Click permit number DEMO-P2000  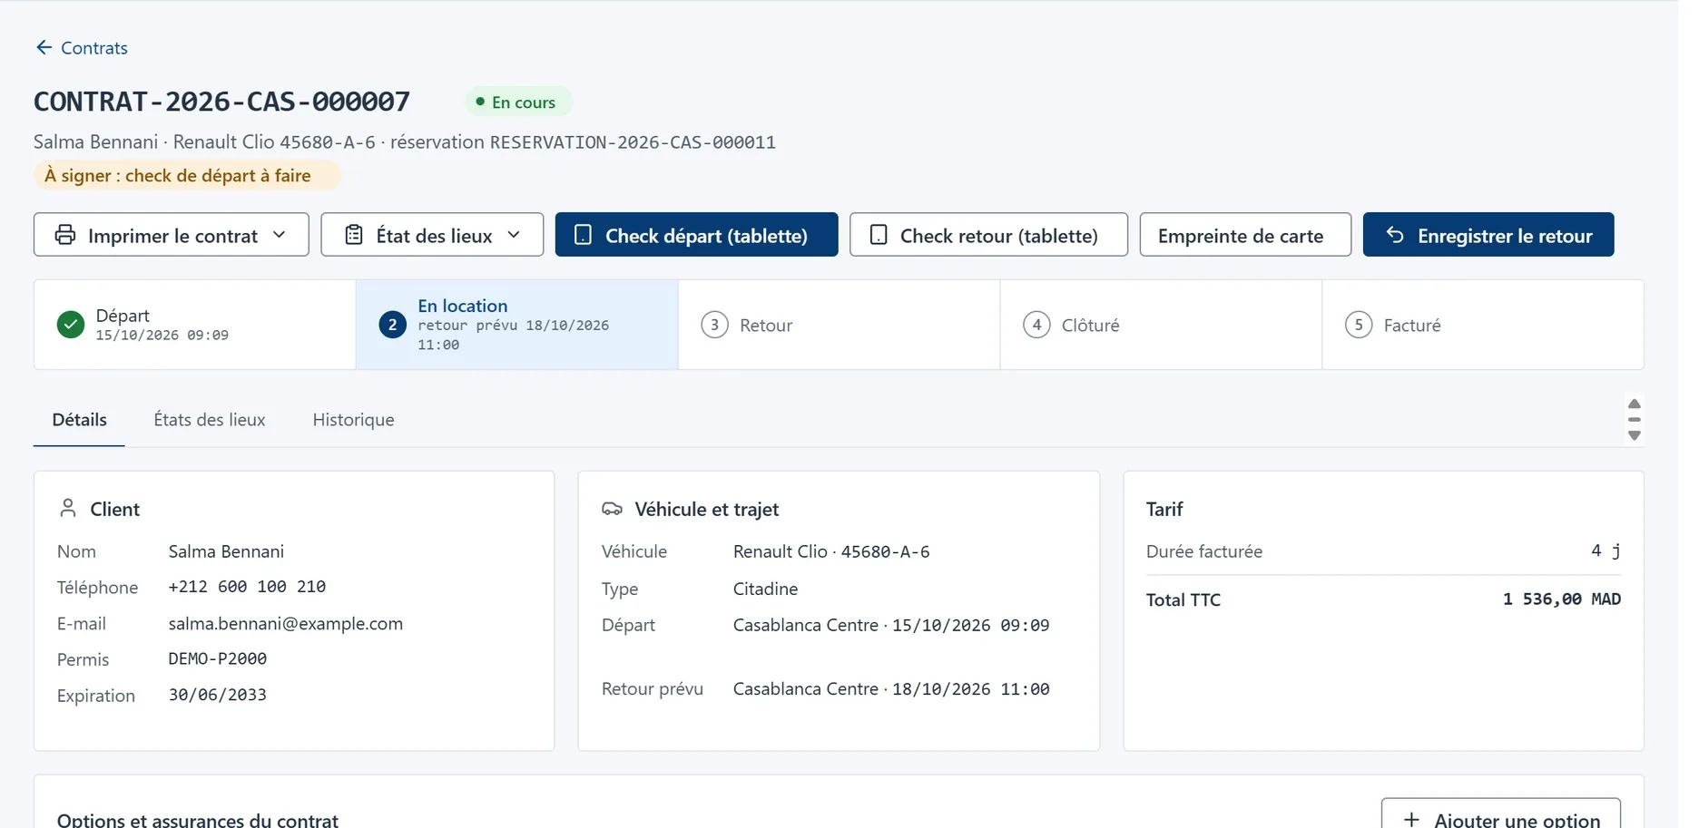click(218, 658)
